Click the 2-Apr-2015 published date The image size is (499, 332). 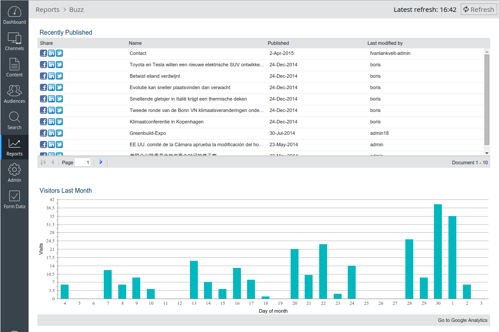tap(281, 54)
